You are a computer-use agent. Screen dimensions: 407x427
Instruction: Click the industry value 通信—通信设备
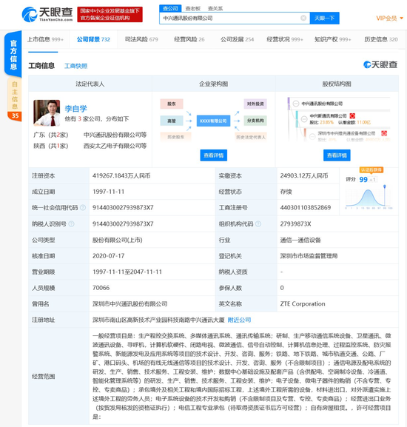pyautogui.click(x=300, y=241)
